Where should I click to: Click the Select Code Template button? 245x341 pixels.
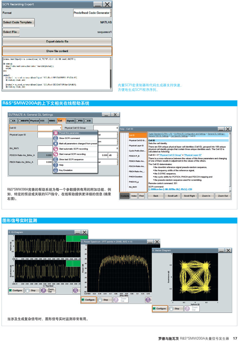18,22
